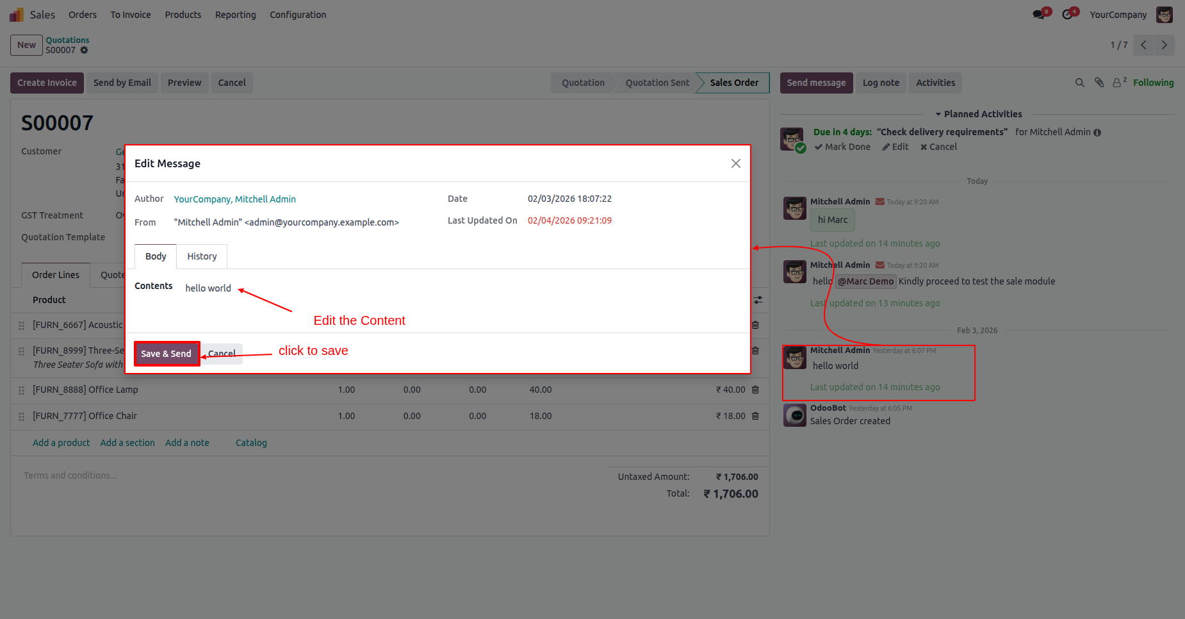Open the Reporting menu
Viewport: 1185px width, 619px height.
[236, 15]
